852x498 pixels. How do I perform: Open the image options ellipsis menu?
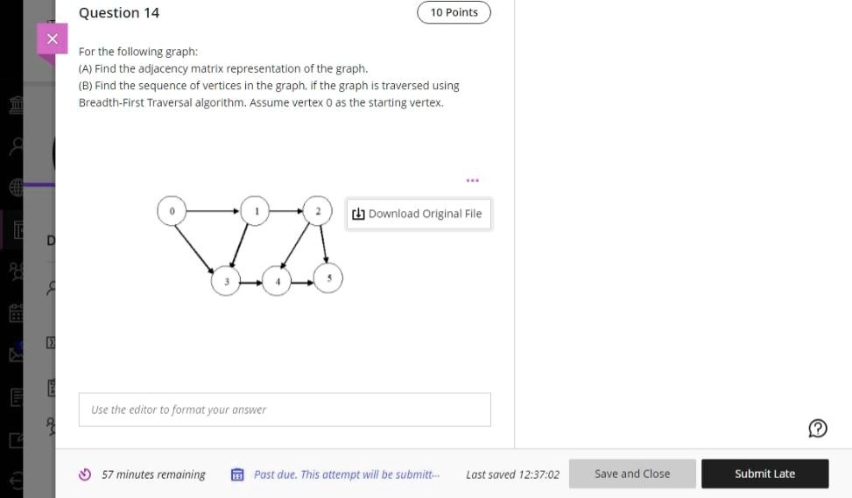tap(473, 180)
